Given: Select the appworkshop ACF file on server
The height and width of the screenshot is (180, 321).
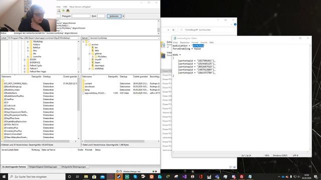Looking at the screenshot, I should pyautogui.click(x=95, y=93).
